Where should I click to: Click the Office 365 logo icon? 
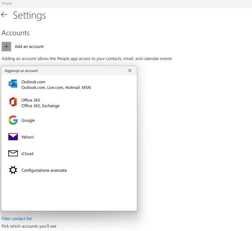point(13,102)
